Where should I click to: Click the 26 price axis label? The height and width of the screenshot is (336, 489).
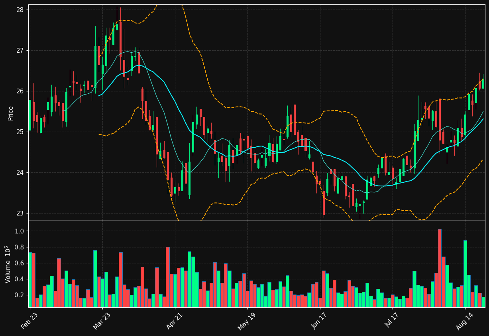20,91
